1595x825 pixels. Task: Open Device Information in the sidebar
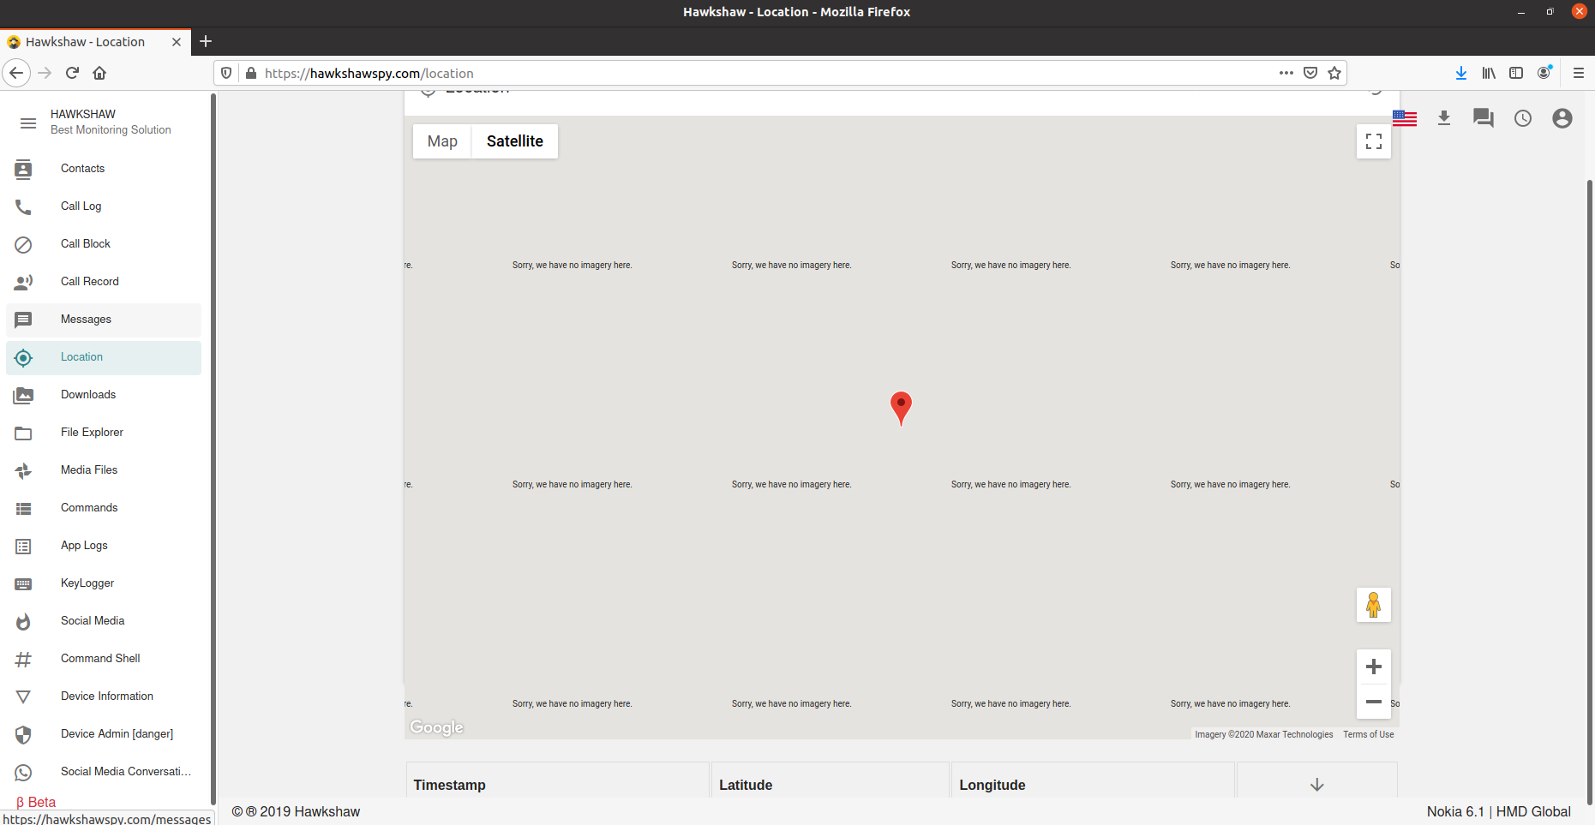104,696
